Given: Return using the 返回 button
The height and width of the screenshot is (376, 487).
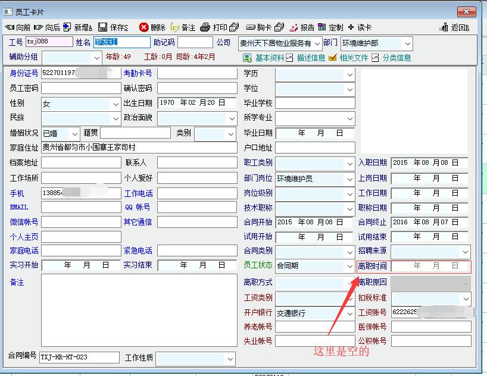Looking at the screenshot, I should (454, 27).
